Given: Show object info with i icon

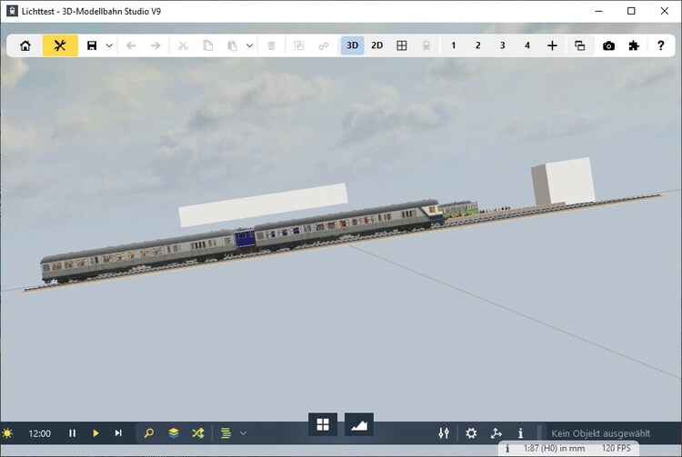Looking at the screenshot, I should 520,433.
